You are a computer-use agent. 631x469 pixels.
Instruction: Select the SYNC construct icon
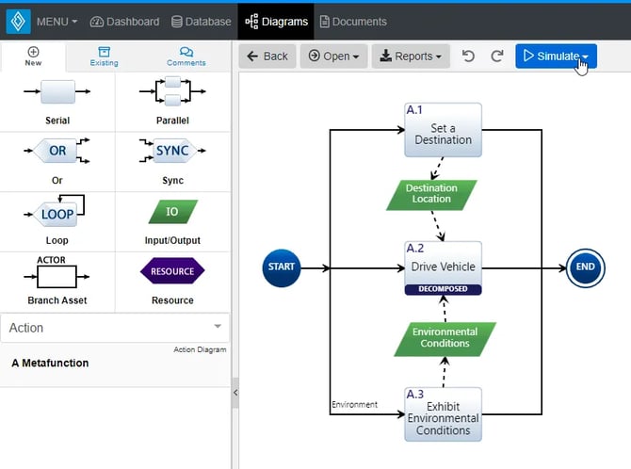click(x=172, y=151)
